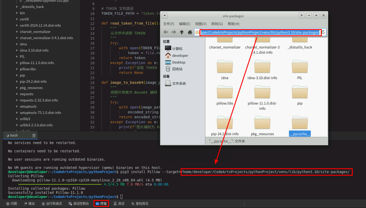
Task: Click the back arrow in file manager
Action: coord(166,32)
